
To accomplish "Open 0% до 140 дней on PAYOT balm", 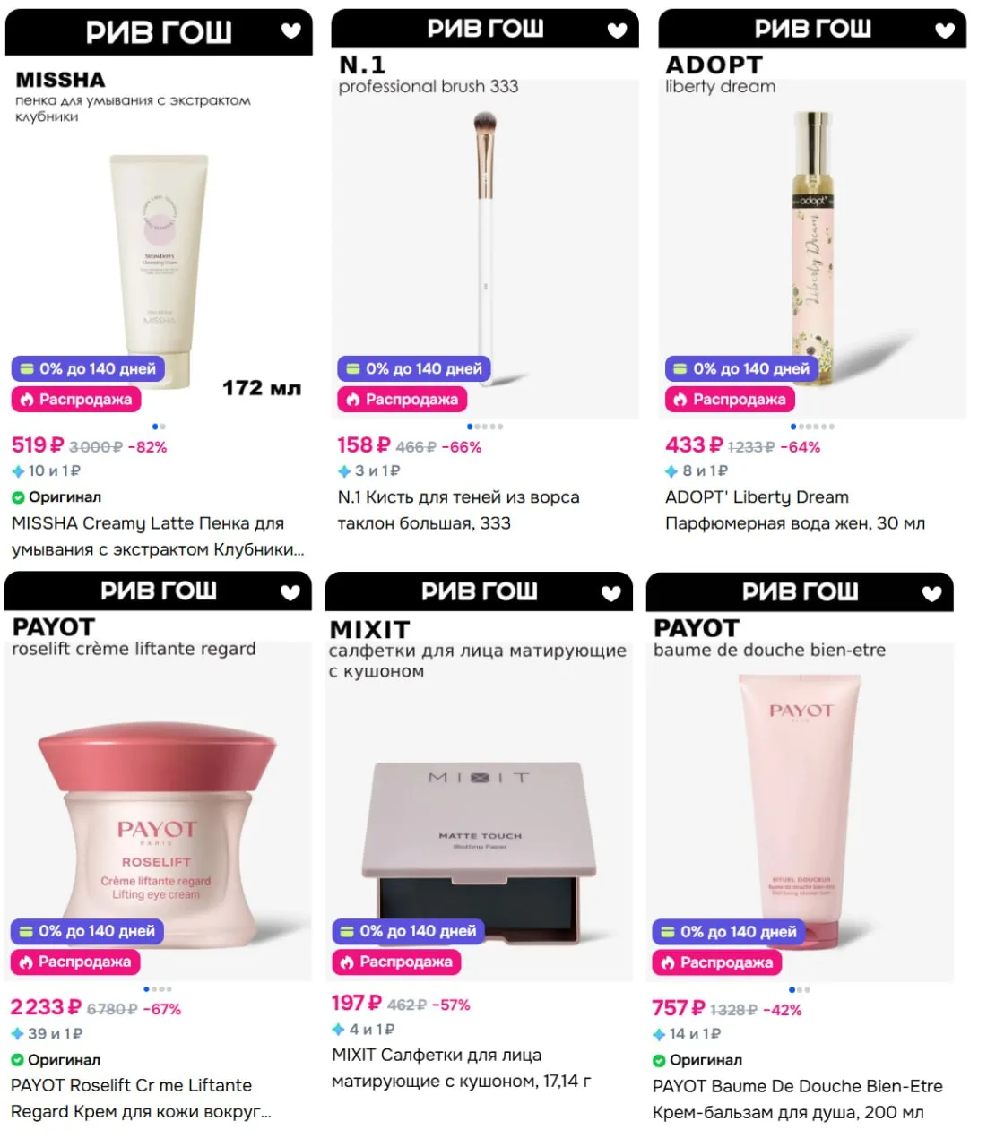I will 729,932.
